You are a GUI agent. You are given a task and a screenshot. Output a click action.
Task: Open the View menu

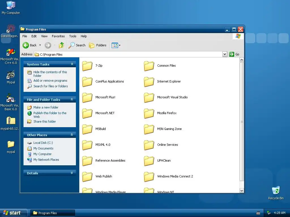point(44,36)
